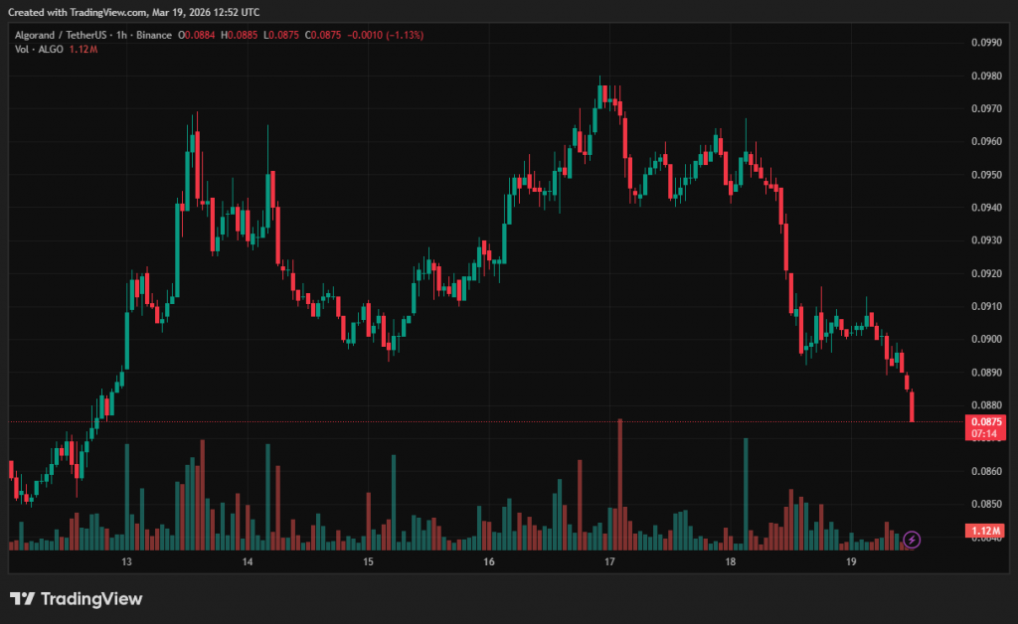
Task: Click the 17 date label on time axis
Action: tap(609, 562)
